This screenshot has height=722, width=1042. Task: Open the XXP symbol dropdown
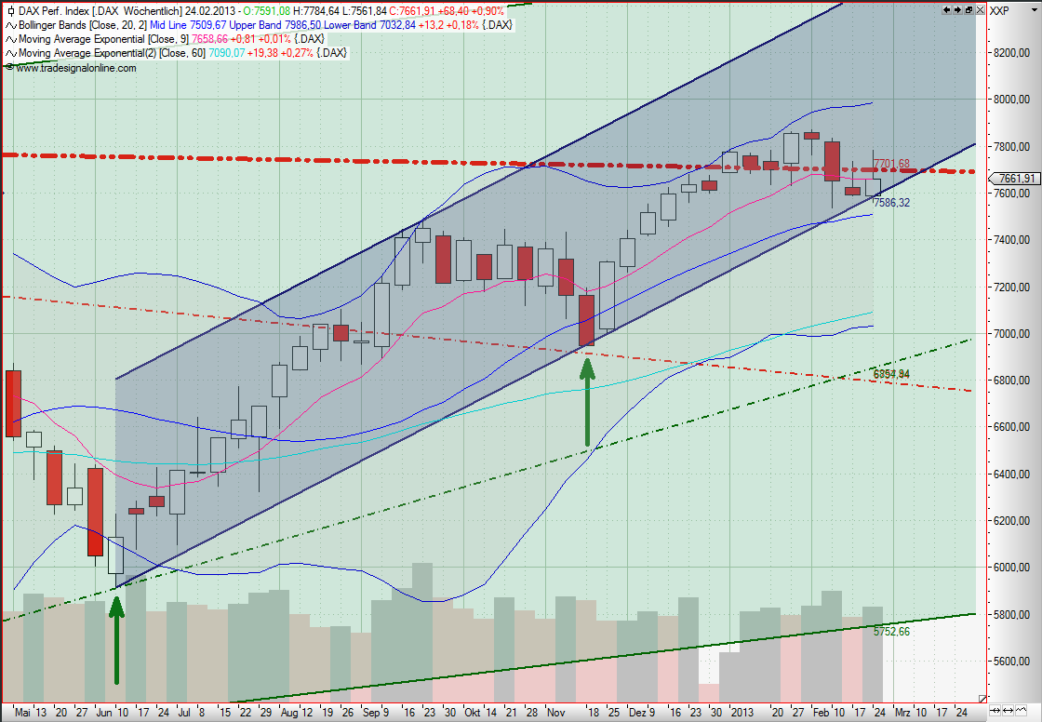pos(1034,9)
